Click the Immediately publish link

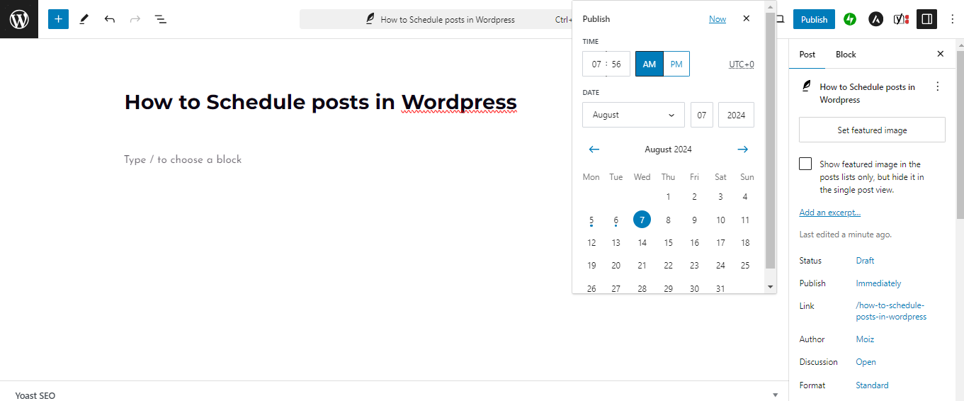pos(878,283)
